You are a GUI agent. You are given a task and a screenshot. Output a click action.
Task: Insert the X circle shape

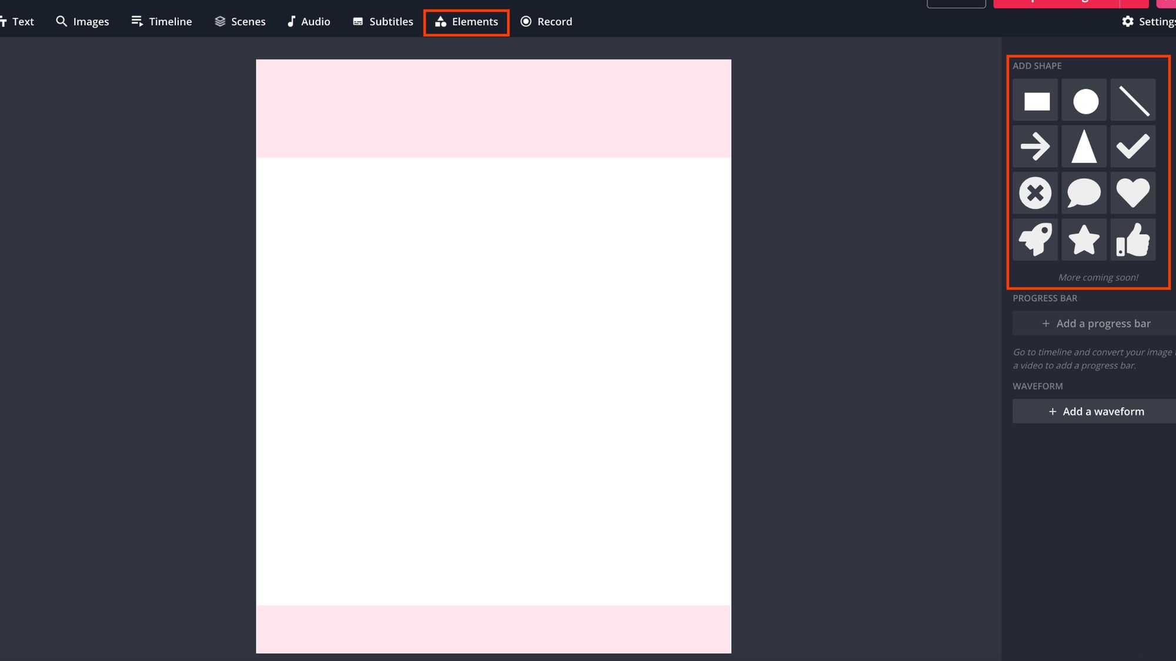coord(1035,193)
